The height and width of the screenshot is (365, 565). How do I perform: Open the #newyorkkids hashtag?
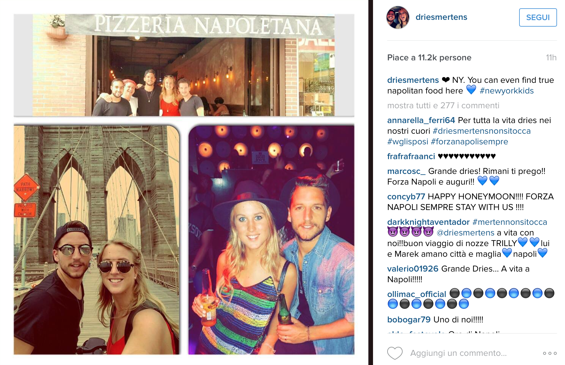pyautogui.click(x=506, y=91)
